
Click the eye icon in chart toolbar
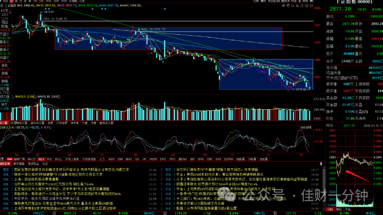click(x=283, y=6)
